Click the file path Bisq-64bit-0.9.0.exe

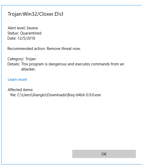(56, 95)
